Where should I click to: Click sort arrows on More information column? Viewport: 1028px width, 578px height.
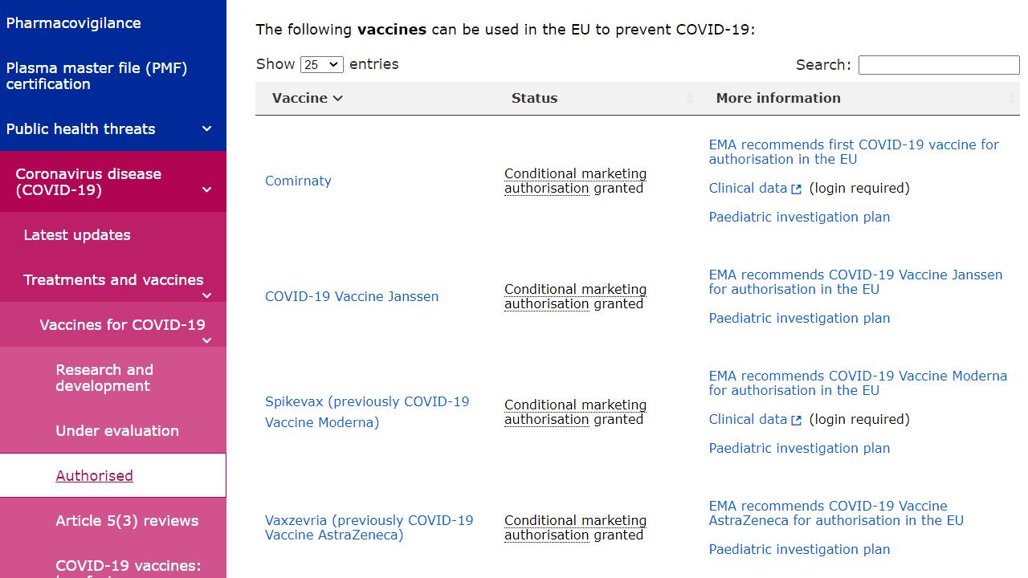pos(1011,99)
